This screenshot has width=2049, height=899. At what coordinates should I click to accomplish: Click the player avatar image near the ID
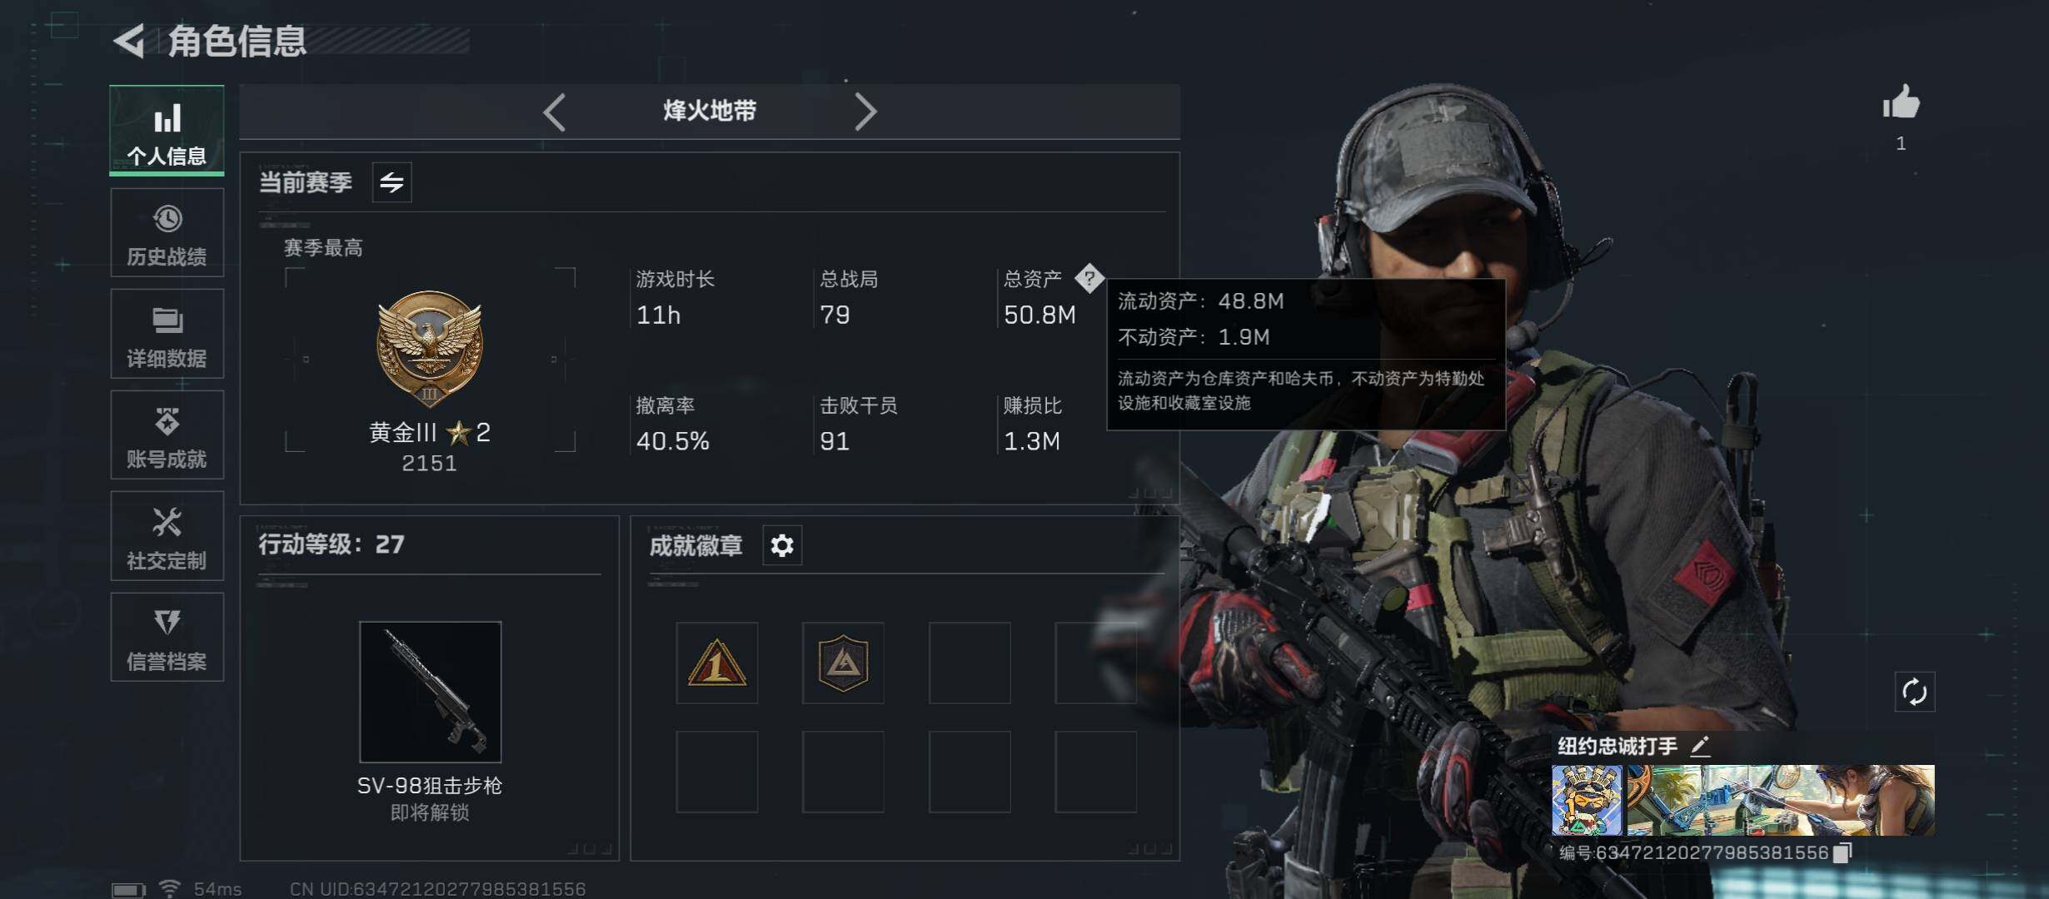point(1587,800)
